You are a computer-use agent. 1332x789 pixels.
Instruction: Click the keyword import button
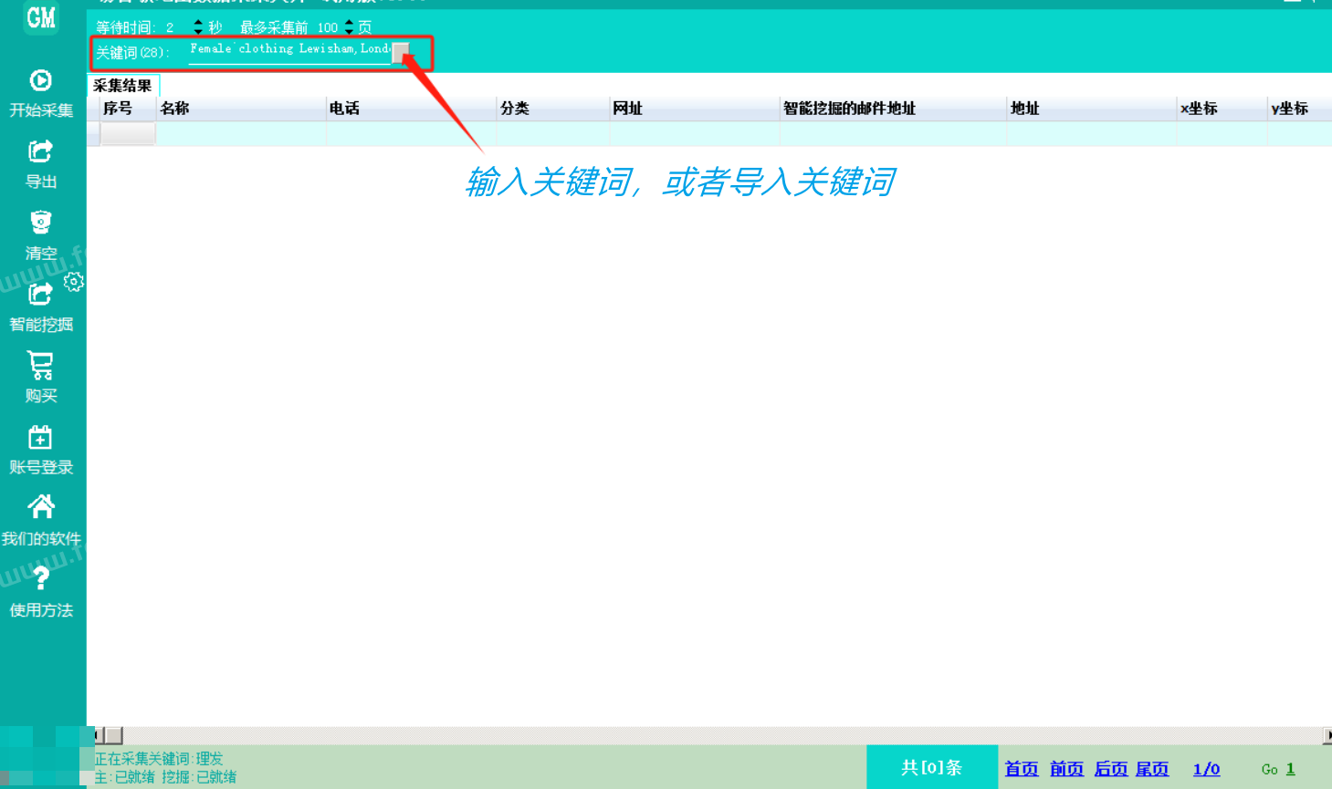tap(401, 53)
